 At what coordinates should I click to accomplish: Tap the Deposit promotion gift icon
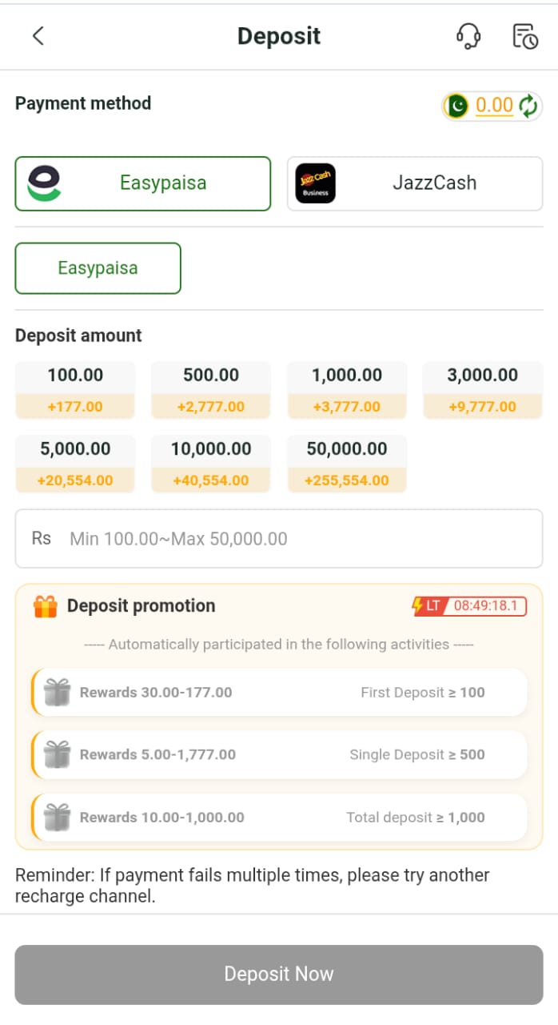[x=46, y=606]
